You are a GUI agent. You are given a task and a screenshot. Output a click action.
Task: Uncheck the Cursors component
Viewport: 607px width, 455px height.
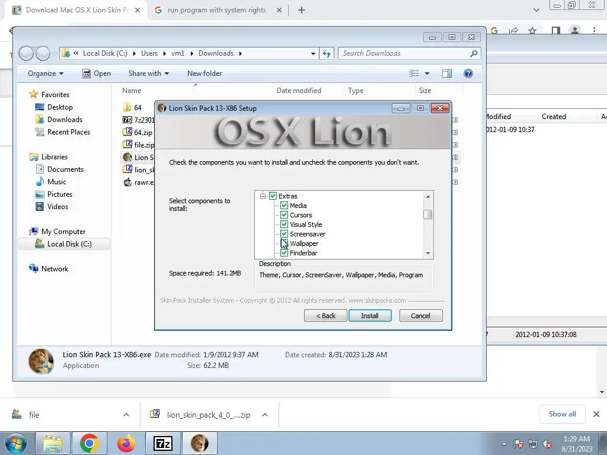tap(284, 214)
